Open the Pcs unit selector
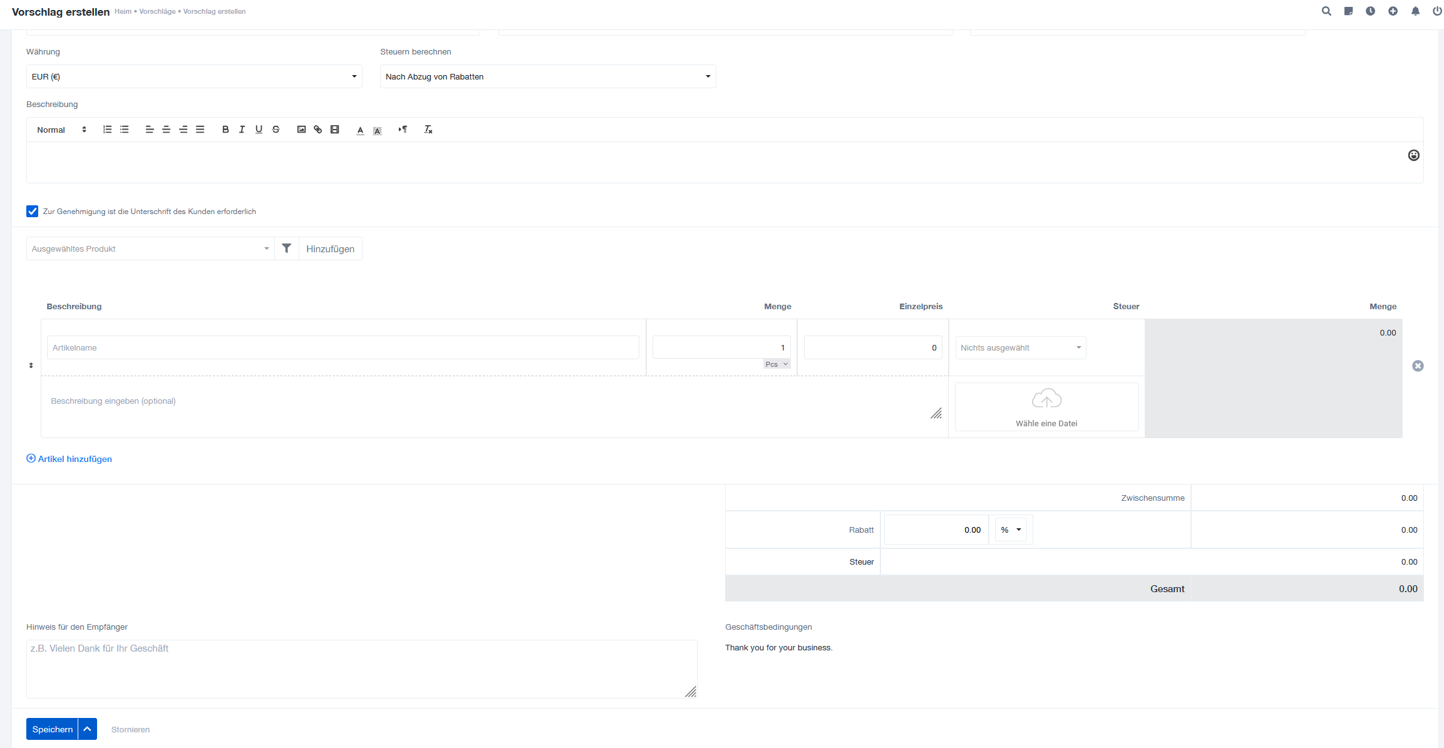The width and height of the screenshot is (1444, 748). (776, 364)
